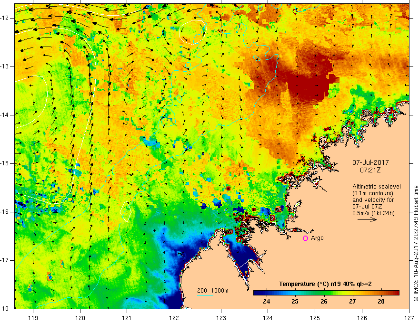Click longitude axis label 119

[33, 318]
